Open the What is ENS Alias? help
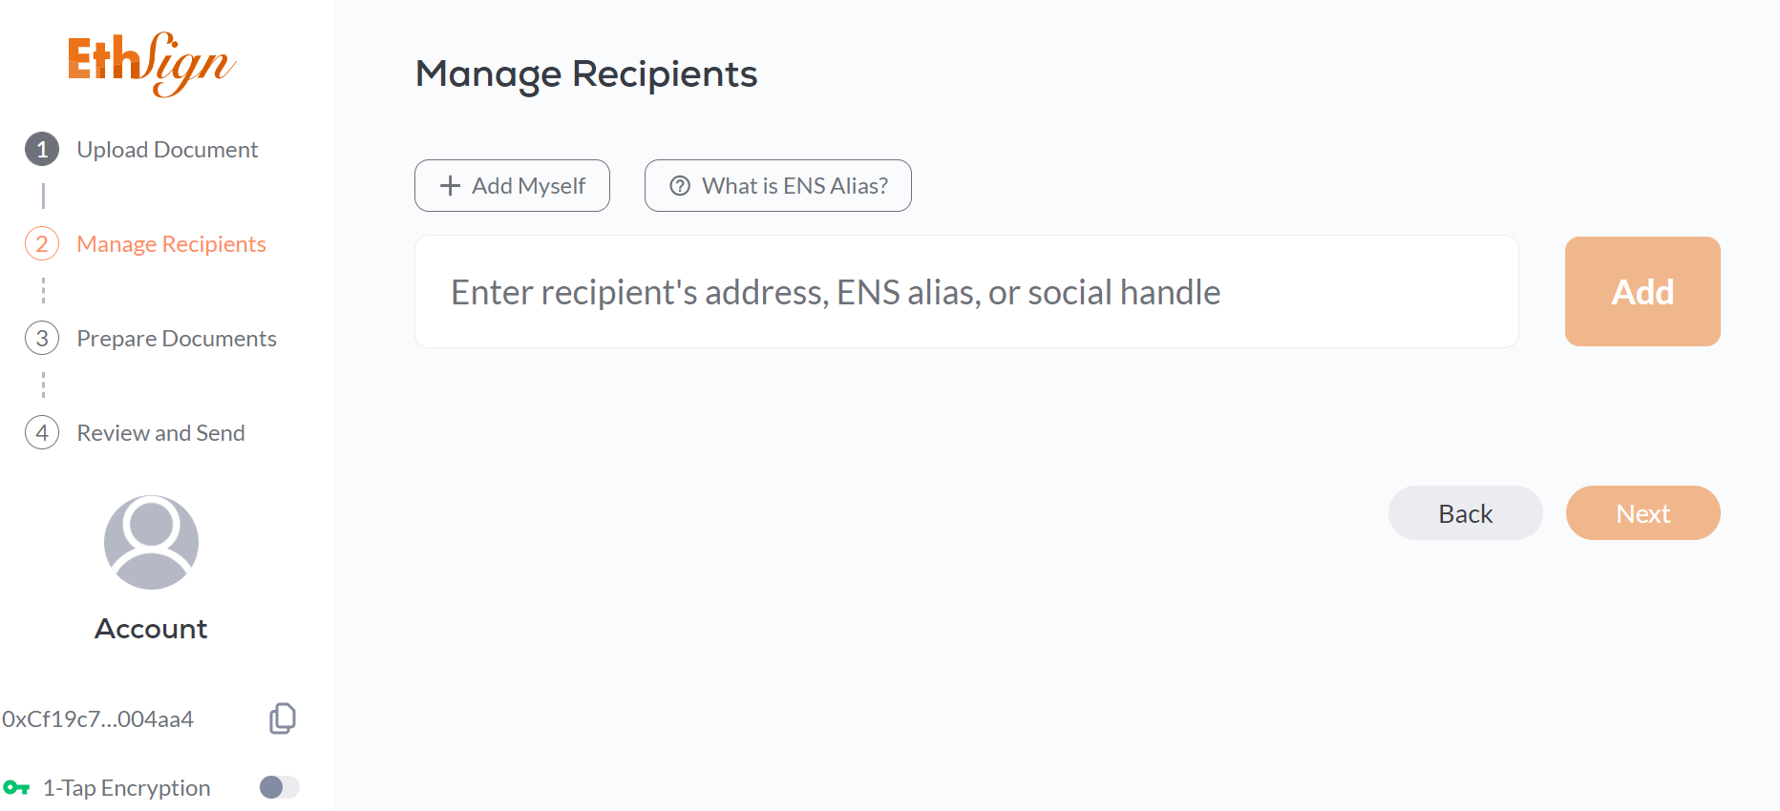The height and width of the screenshot is (811, 1780). pos(778,186)
